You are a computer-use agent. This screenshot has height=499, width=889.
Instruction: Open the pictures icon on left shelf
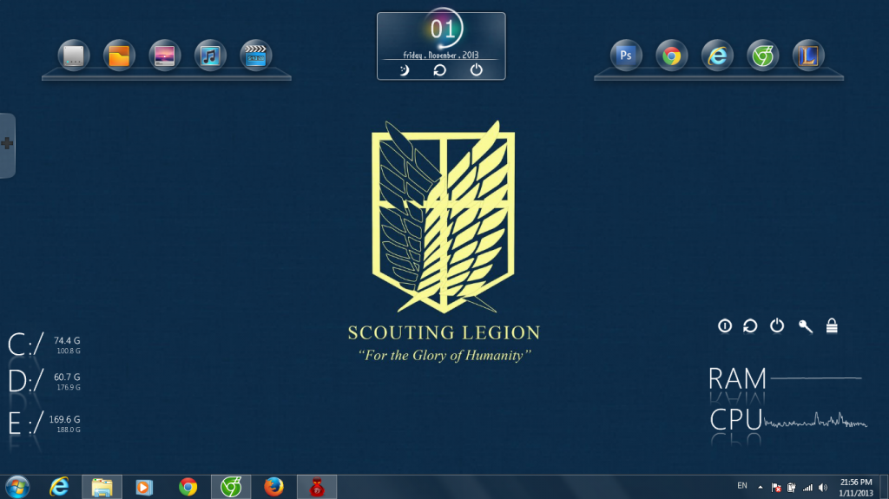coord(164,56)
